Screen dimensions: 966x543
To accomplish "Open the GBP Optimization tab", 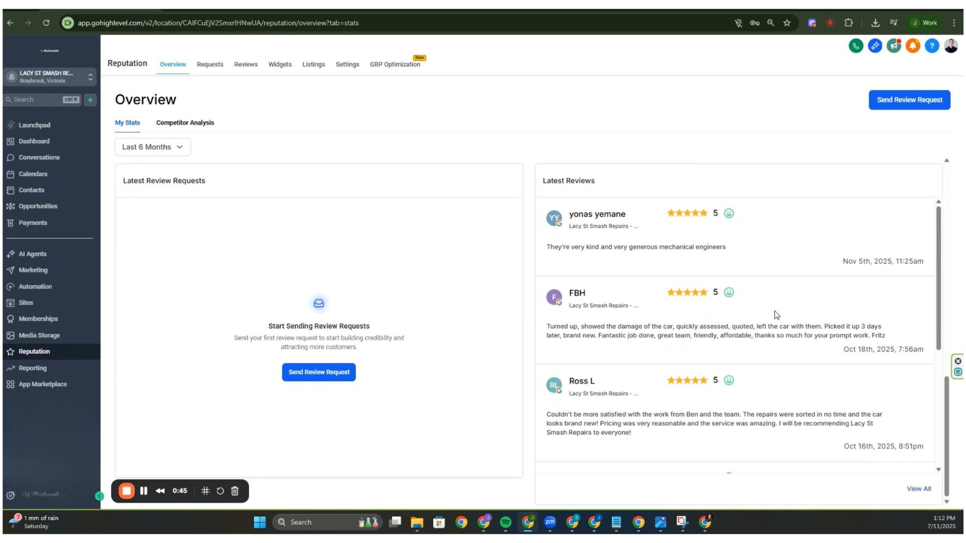I will pos(394,64).
